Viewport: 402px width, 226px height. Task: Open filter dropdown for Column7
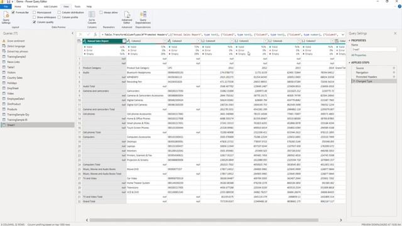(x=332, y=41)
